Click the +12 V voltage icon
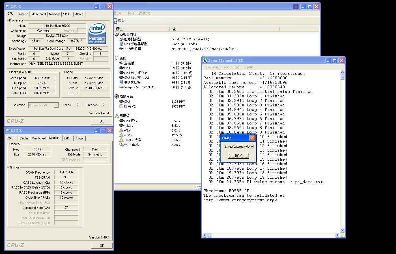This screenshot has width=396, height=254. 121,135
